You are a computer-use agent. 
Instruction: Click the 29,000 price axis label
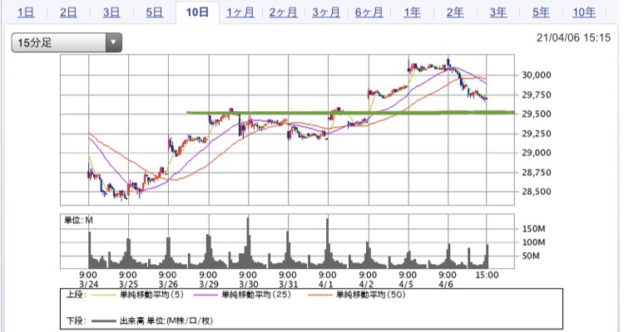(x=537, y=153)
